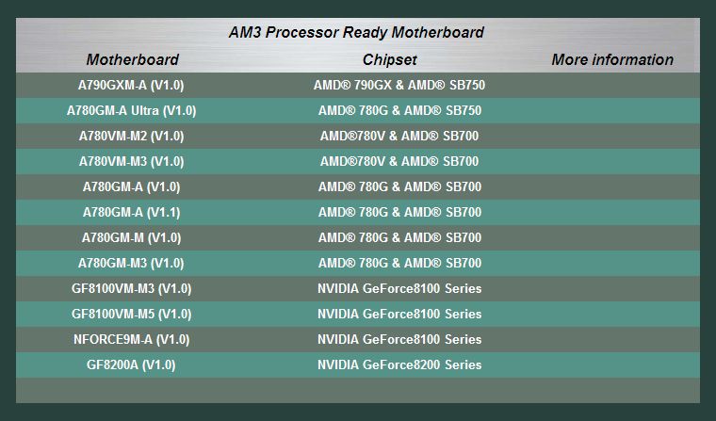Viewport: 716px width, 421px height.
Task: Select the A780GM-A (V1.0) entry
Action: tap(131, 187)
